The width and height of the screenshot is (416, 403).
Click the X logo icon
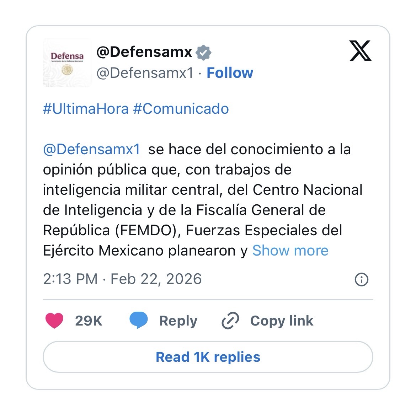coord(360,51)
